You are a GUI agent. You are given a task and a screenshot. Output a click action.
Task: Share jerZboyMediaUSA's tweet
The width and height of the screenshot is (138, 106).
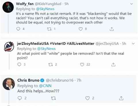[113, 65]
